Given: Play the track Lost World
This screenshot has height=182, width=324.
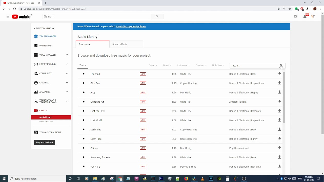Looking at the screenshot, I should point(84,120).
